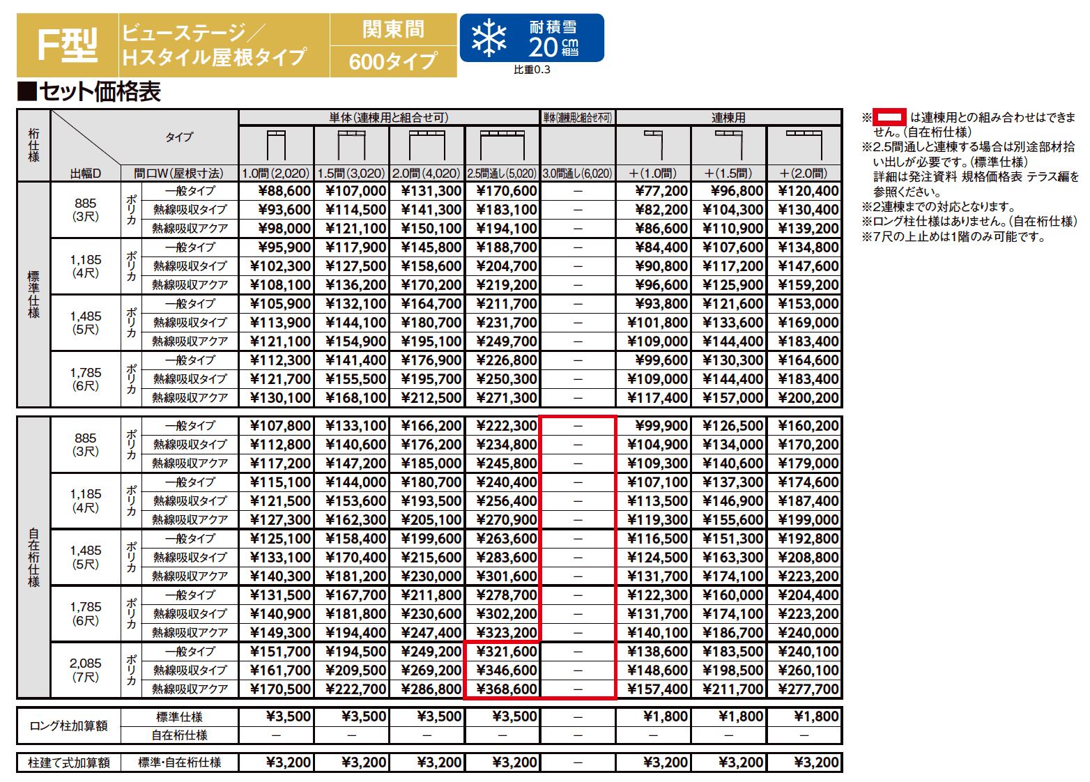Expand the 標準仕様 section header
Image resolution: width=1090 pixels, height=782 pixels.
[x=33, y=293]
